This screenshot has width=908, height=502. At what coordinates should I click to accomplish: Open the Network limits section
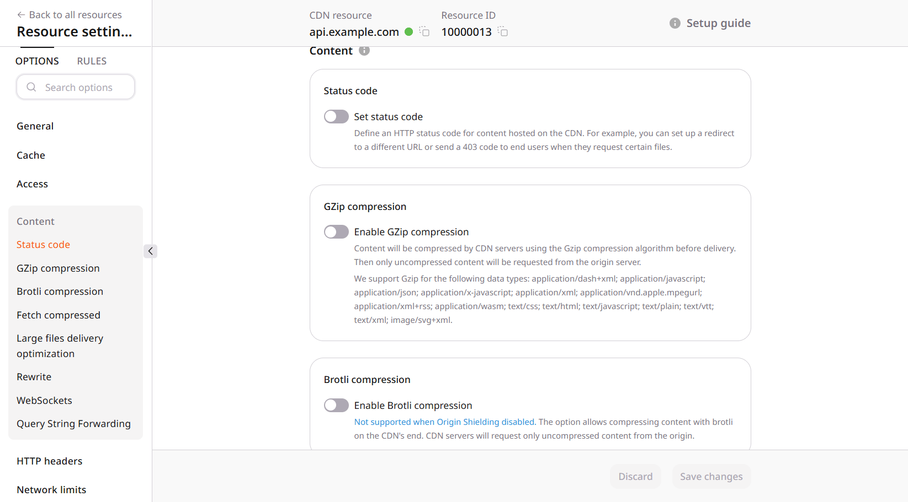(x=51, y=490)
